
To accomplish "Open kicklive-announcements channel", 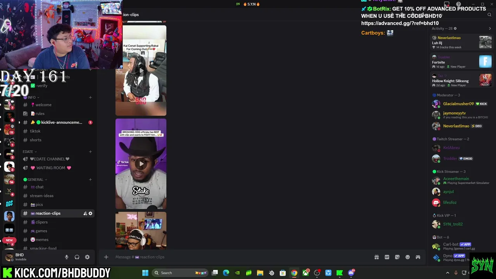I will [57, 122].
